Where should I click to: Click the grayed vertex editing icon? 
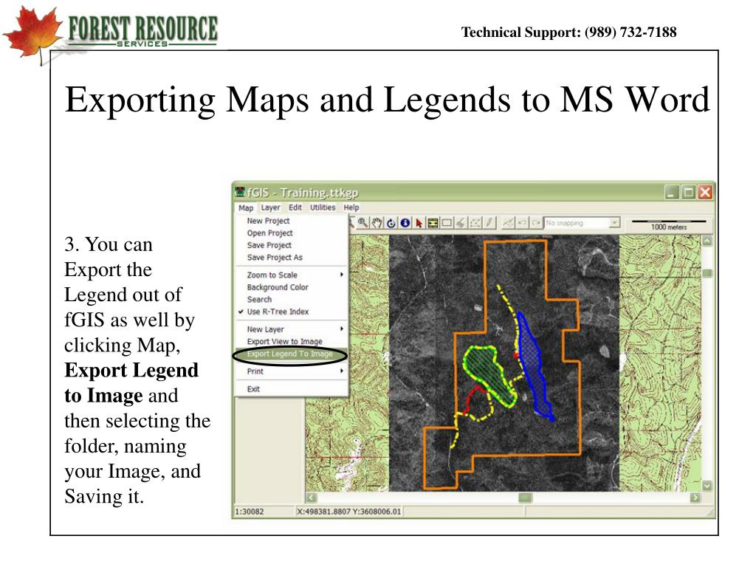(x=475, y=223)
